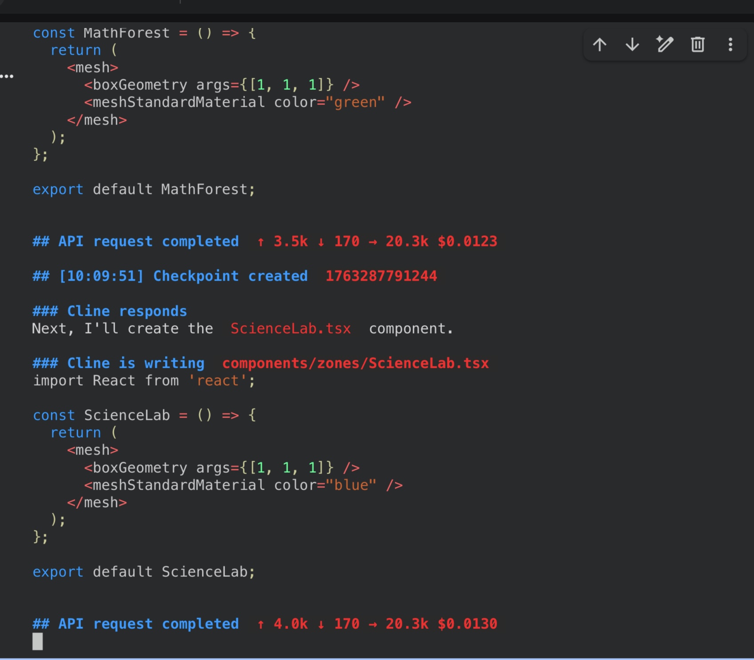Screen dimensions: 754x660
Task: Click "ScienceLab.tsx" in the "Next, I'll create" sentence
Action: [x=291, y=329]
